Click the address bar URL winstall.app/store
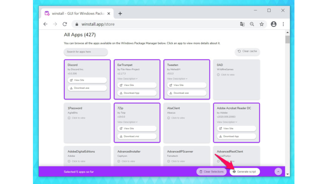This screenshot has height=184, width=327. (98, 24)
